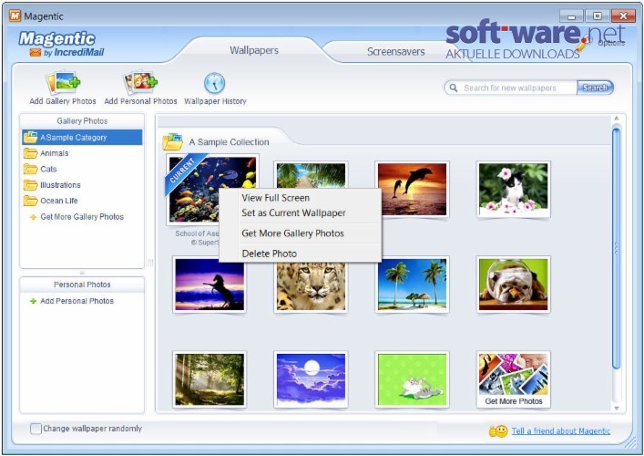Click the A Sample Collection folder icon
This screenshot has width=644, height=456.
pos(172,141)
